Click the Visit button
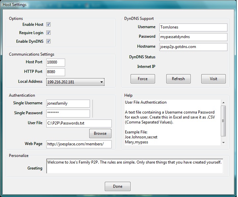 pyautogui.click(x=214, y=79)
